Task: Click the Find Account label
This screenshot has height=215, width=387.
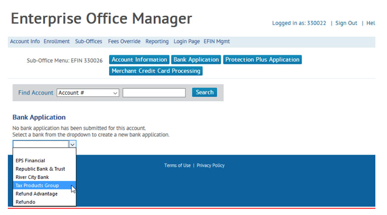Action: (x=36, y=93)
